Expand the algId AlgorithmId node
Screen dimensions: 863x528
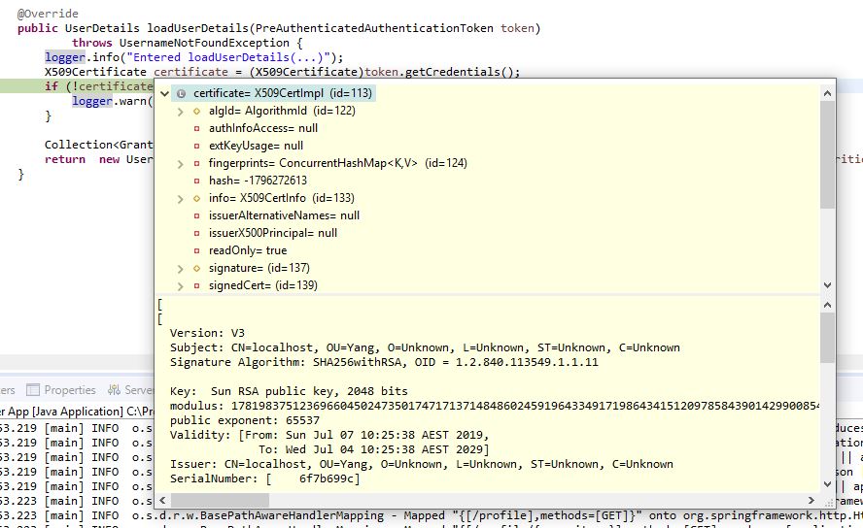181,111
